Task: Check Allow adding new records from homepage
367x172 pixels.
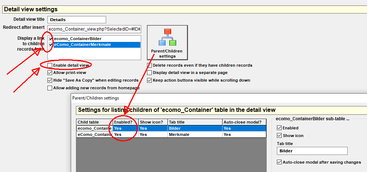Action: coord(50,88)
